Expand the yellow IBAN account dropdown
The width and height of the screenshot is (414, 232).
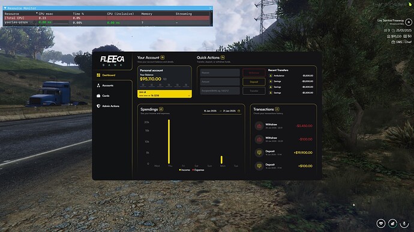[164, 94]
